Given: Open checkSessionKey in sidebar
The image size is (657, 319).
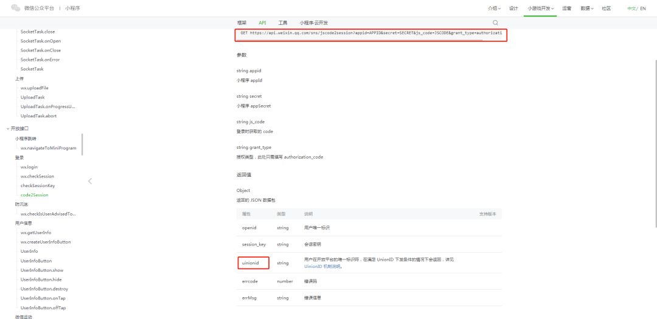Looking at the screenshot, I should coord(38,185).
